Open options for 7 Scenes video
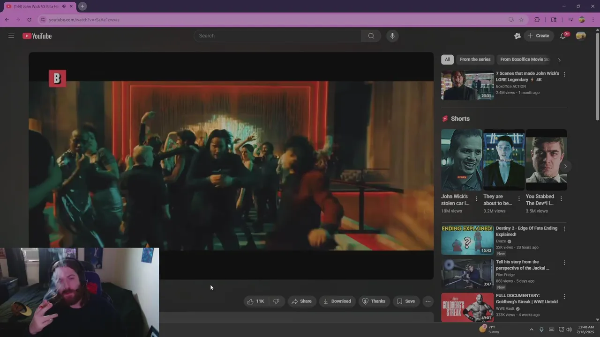Viewport: 600px width, 337px height. [564, 74]
